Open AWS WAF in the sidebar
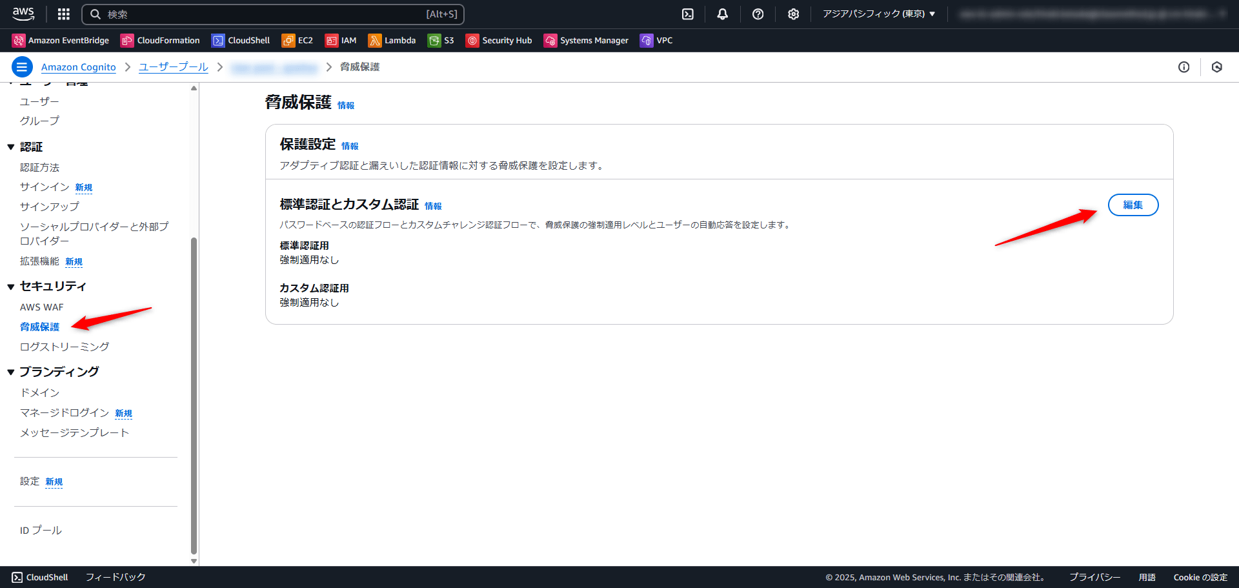Screen dimensions: 1239x588 (42, 307)
